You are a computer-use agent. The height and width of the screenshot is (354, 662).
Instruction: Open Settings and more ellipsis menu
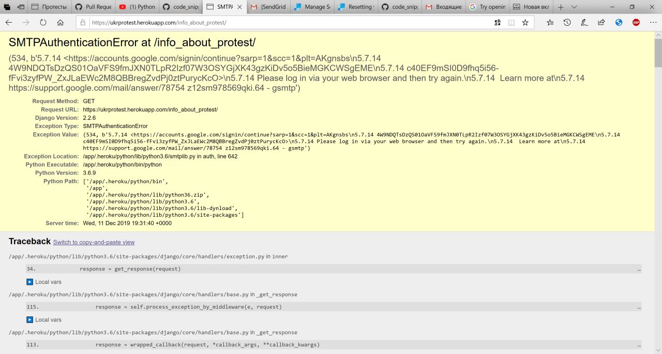[653, 23]
